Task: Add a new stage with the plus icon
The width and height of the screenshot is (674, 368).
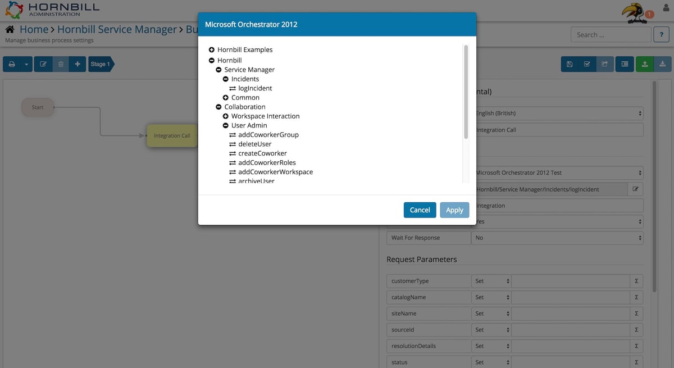Action: pos(78,63)
